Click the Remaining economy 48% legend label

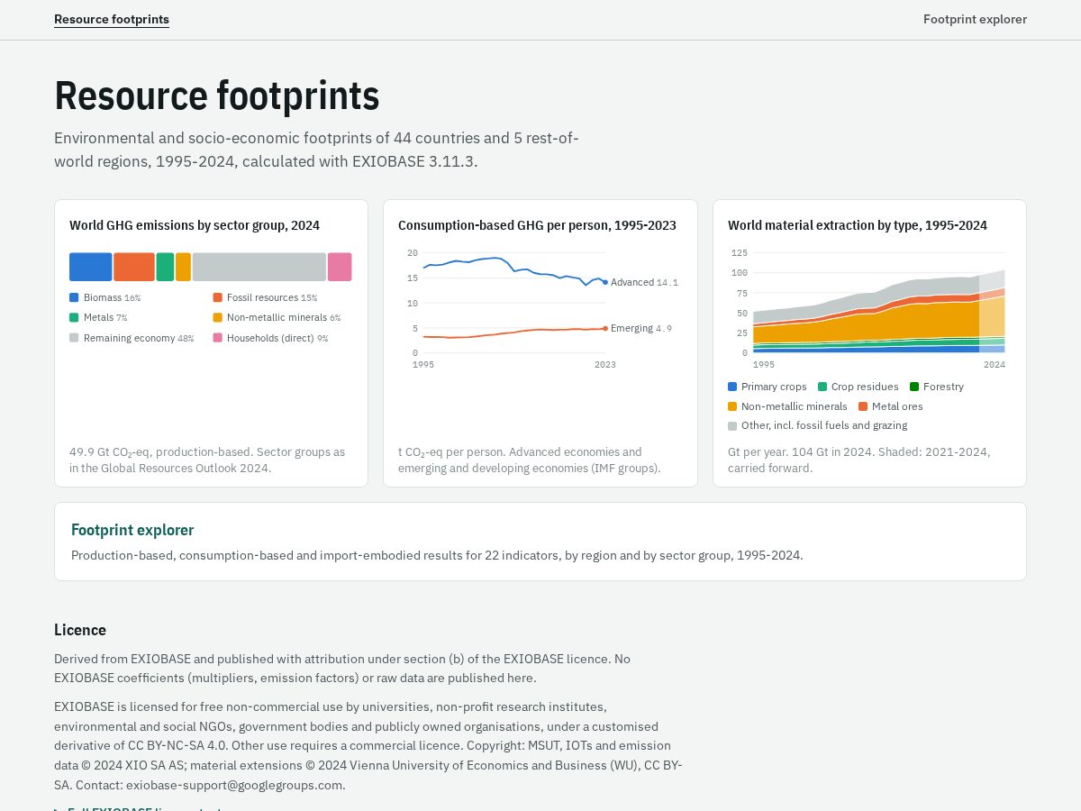[139, 338]
